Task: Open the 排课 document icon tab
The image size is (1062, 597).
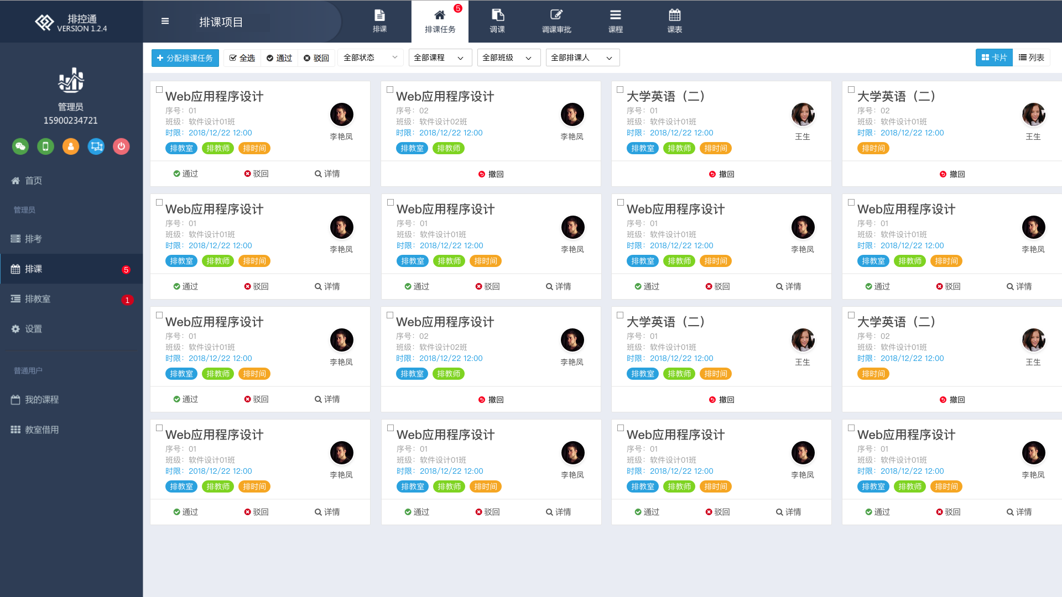Action: pos(379,21)
